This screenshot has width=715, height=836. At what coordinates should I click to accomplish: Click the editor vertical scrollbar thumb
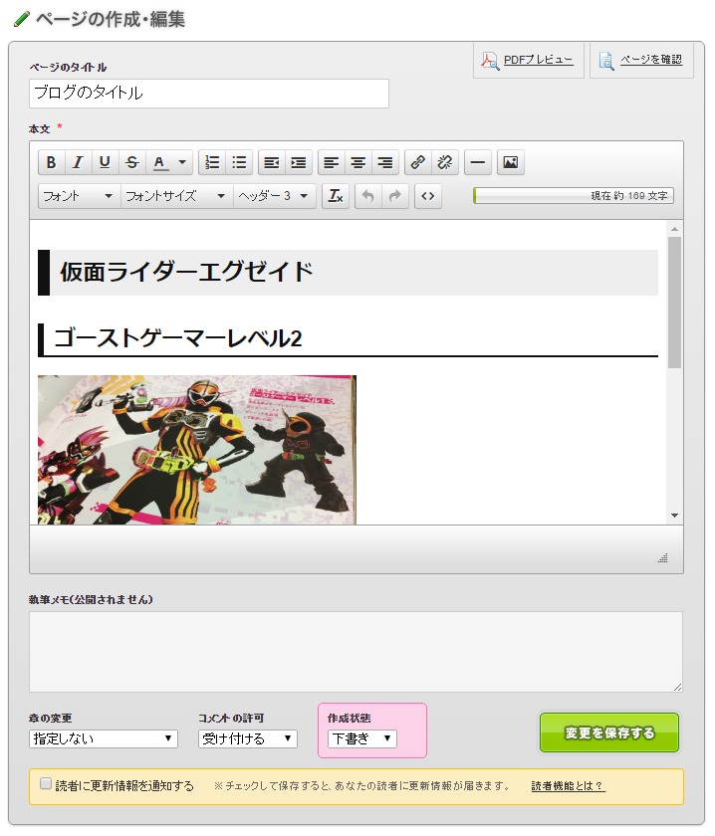coord(674,303)
